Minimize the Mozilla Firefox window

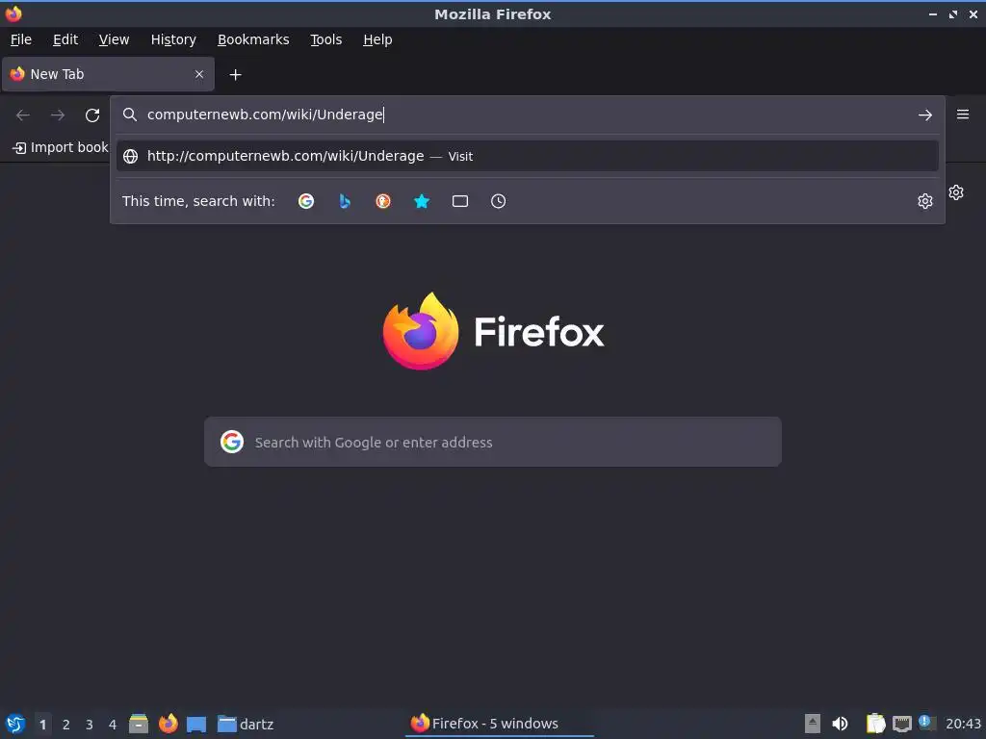tap(932, 14)
